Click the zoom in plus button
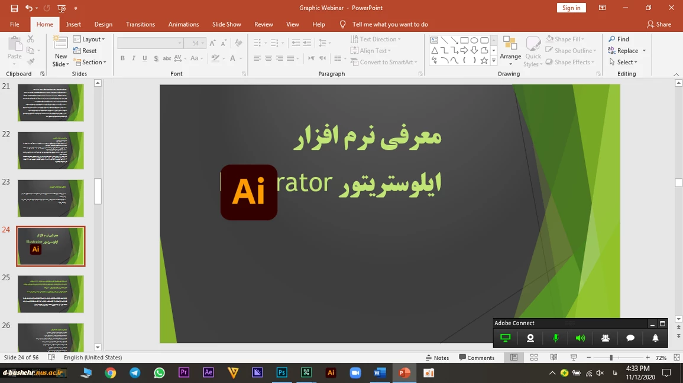Viewport: 683px width, 383px height. pyautogui.click(x=648, y=358)
